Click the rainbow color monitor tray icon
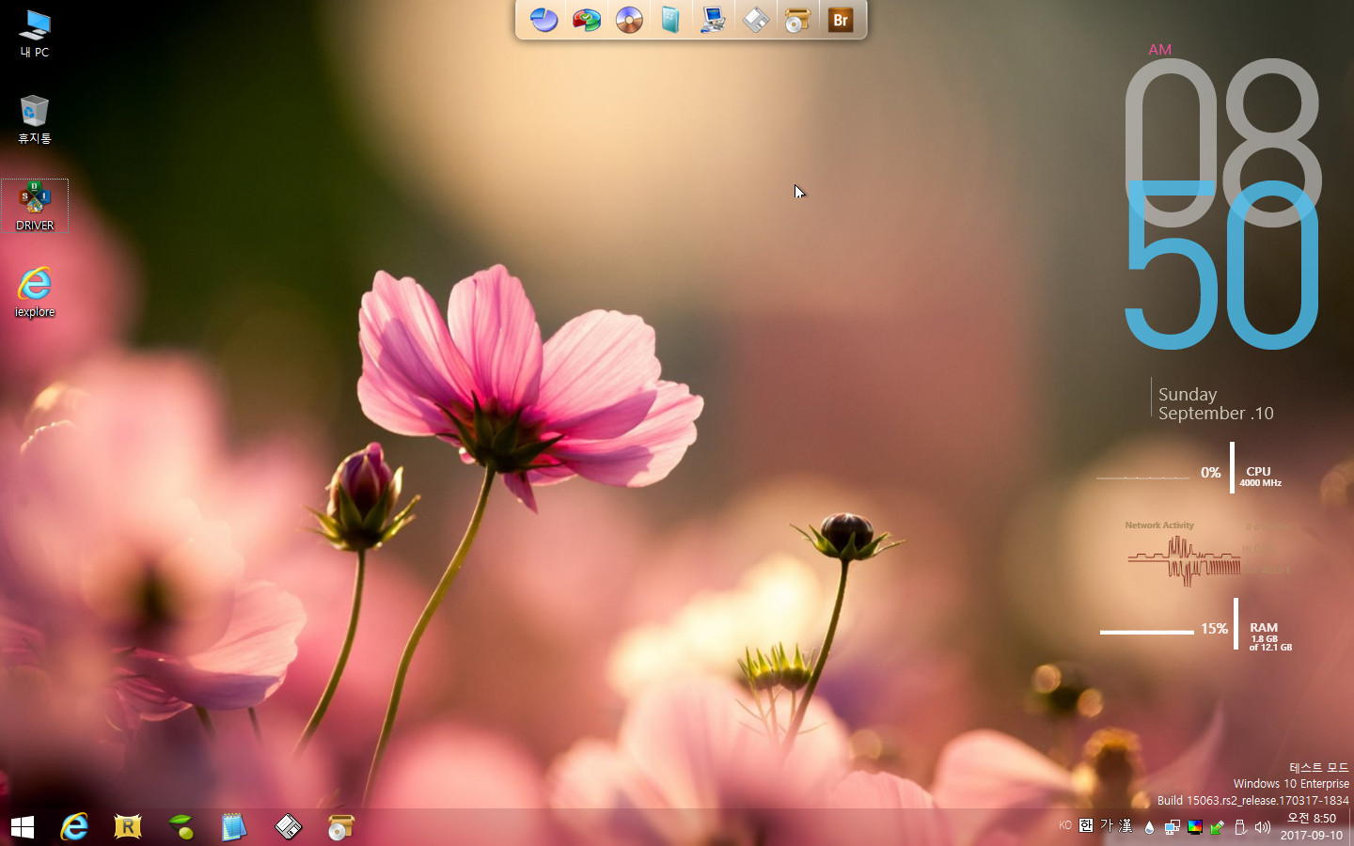The height and width of the screenshot is (846, 1354). (x=1195, y=827)
